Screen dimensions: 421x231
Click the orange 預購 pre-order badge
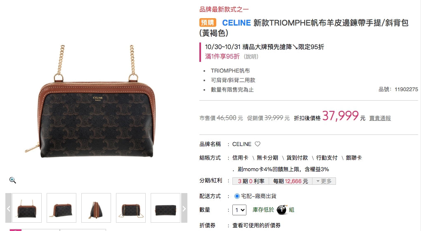[208, 23]
